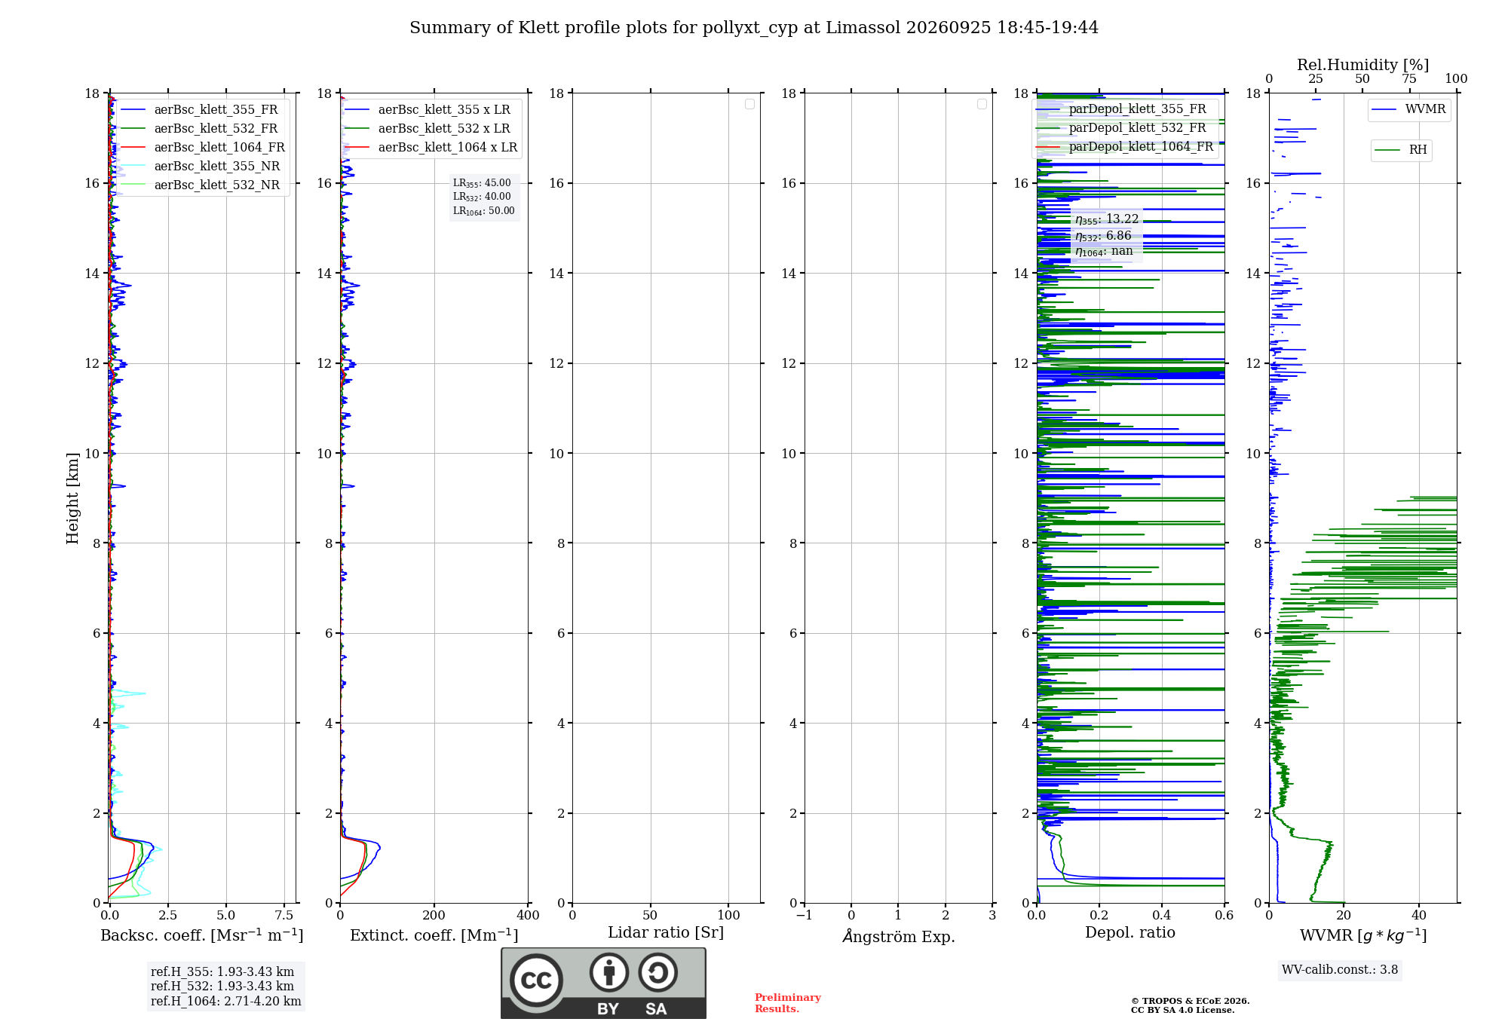Click the blue line sample for aerBsc_klett_355_FR

click(x=133, y=110)
